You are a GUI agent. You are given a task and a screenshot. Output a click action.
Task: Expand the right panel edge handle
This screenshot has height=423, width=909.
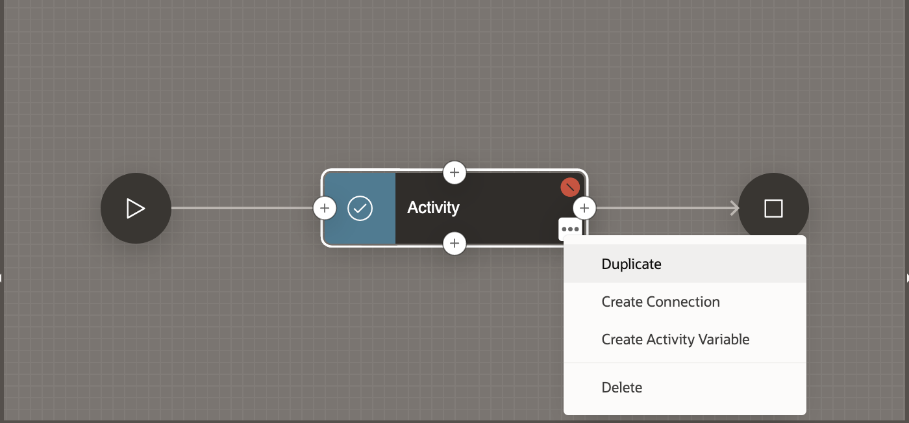point(906,278)
